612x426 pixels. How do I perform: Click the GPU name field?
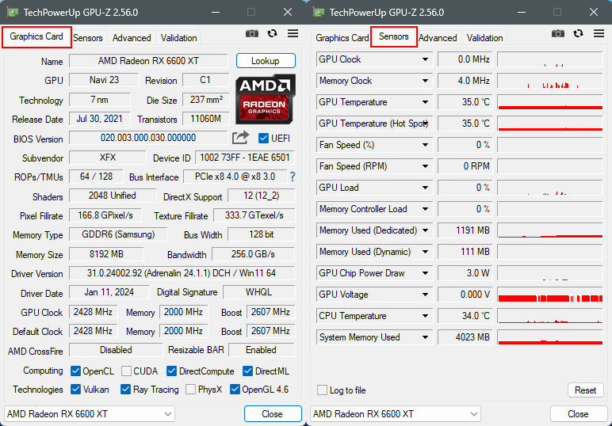click(148, 61)
